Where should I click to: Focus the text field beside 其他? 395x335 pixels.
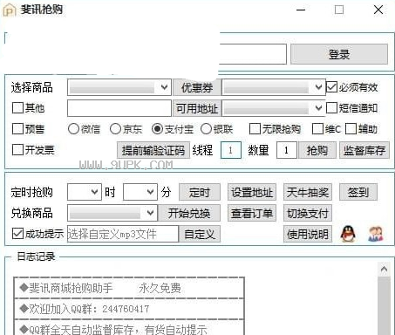[119, 108]
